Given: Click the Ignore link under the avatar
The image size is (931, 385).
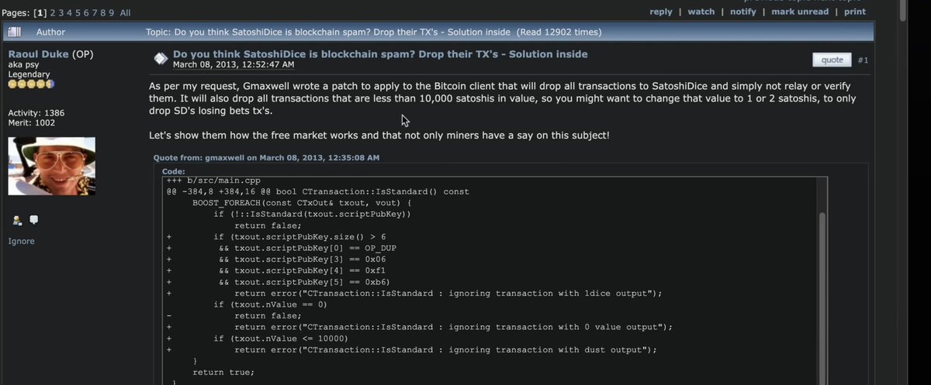Looking at the screenshot, I should 21,242.
